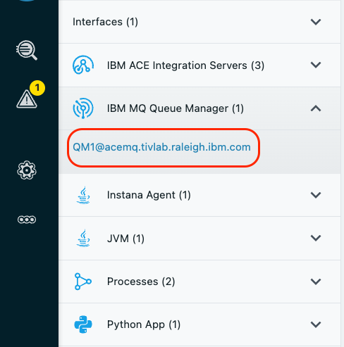Click the Python App logo icon
The width and height of the screenshot is (344, 347).
click(x=83, y=324)
